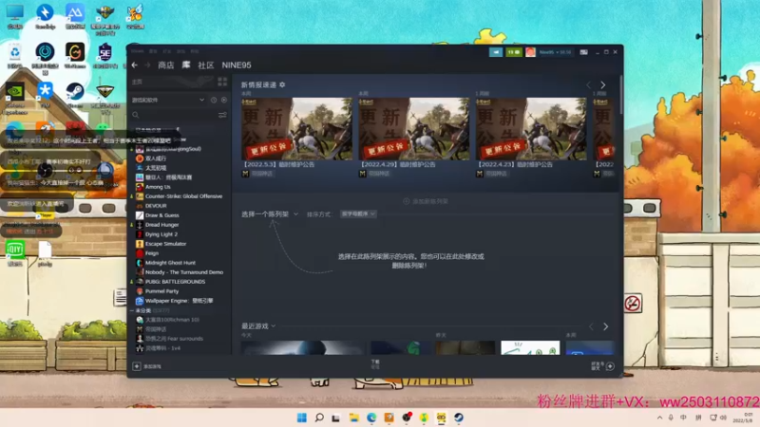Open the Nine95 account name dropdown
This screenshot has height=427, width=760.
[x=556, y=52]
